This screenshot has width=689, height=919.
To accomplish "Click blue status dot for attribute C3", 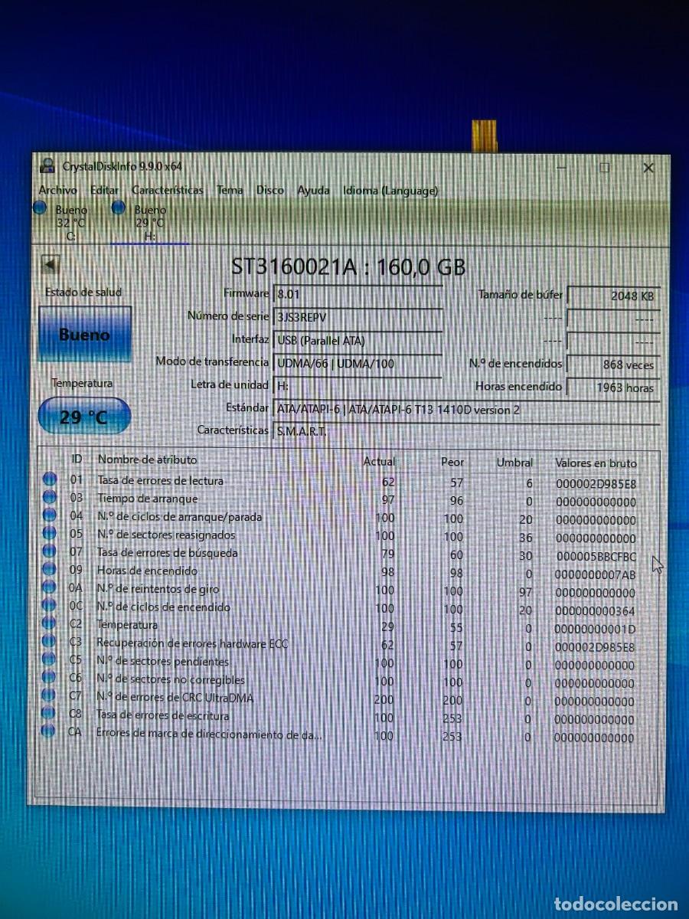I will 50,642.
